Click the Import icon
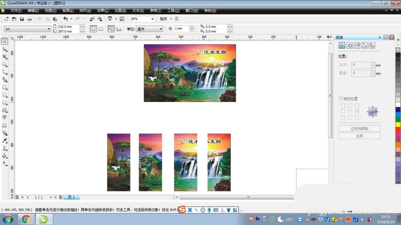Image resolution: width=401 pixels, height=225 pixels. coord(92,19)
